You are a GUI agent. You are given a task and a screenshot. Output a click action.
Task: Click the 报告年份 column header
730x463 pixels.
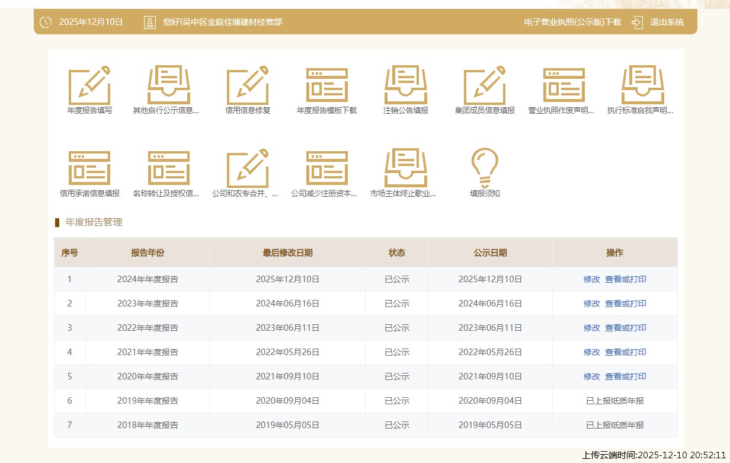click(x=148, y=253)
